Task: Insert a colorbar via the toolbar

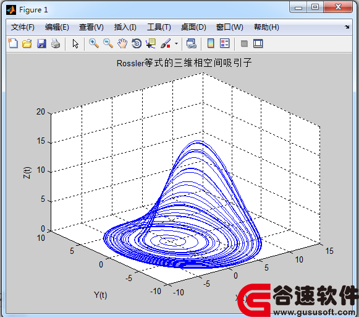Action: pos(211,43)
